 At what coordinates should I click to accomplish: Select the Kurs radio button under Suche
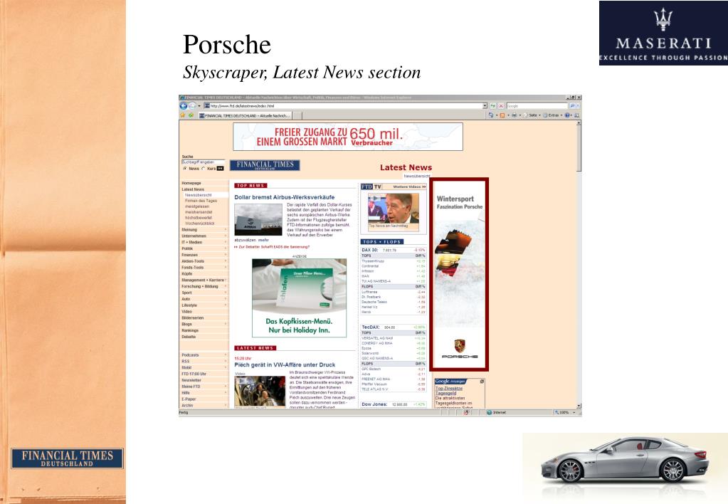[203, 169]
